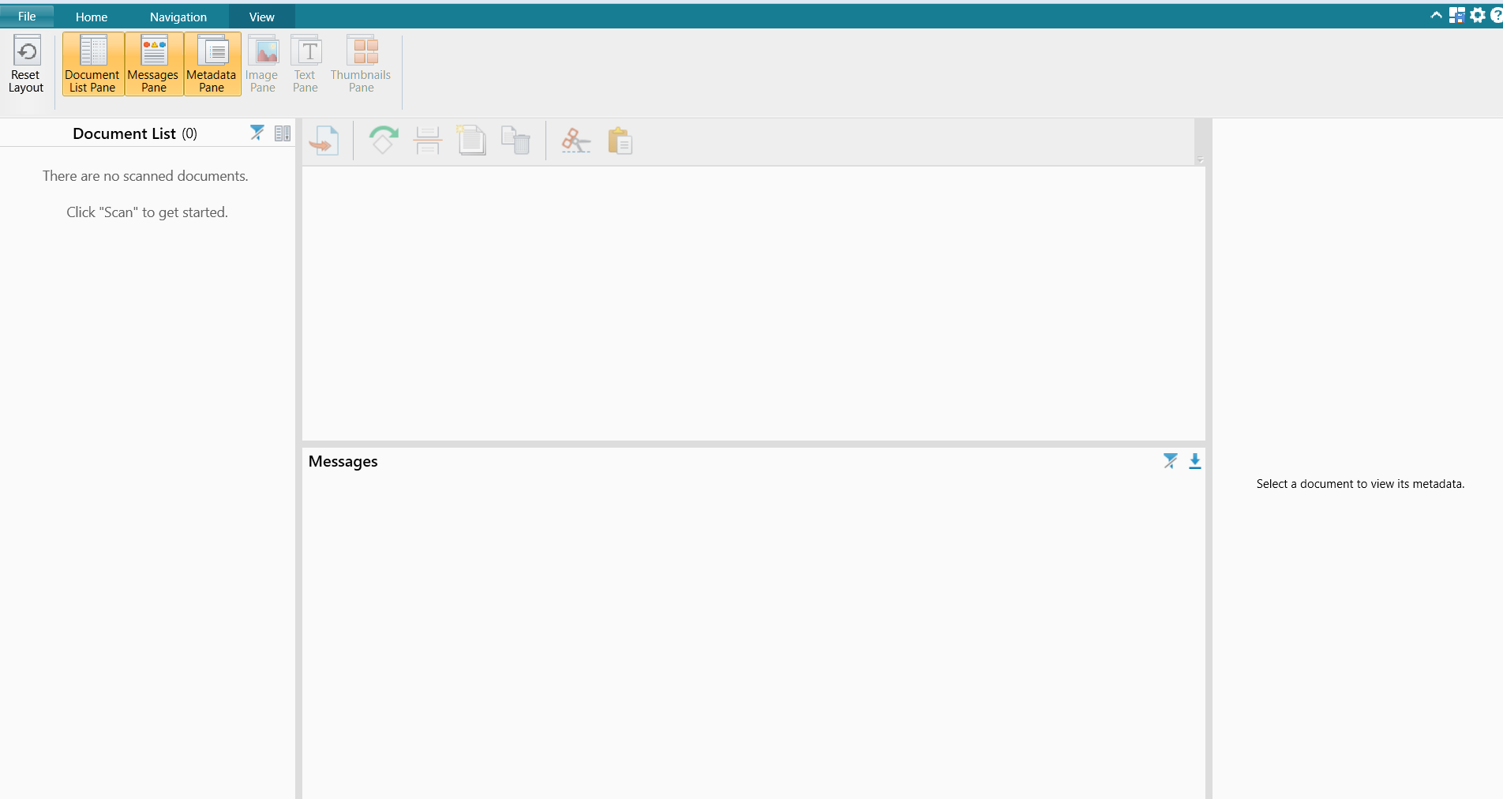Screen dimensions: 1503x799
Task: Toggle the Image Pane button
Action: point(262,65)
